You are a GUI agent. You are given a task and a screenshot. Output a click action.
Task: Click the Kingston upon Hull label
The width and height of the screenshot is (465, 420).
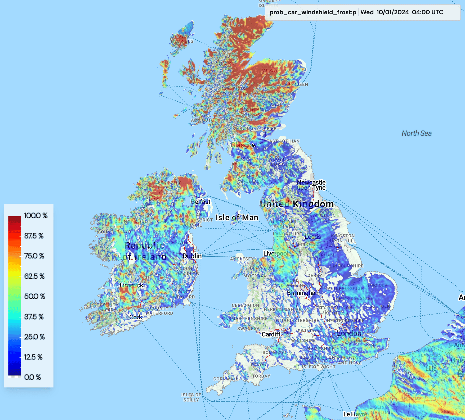click(343, 238)
